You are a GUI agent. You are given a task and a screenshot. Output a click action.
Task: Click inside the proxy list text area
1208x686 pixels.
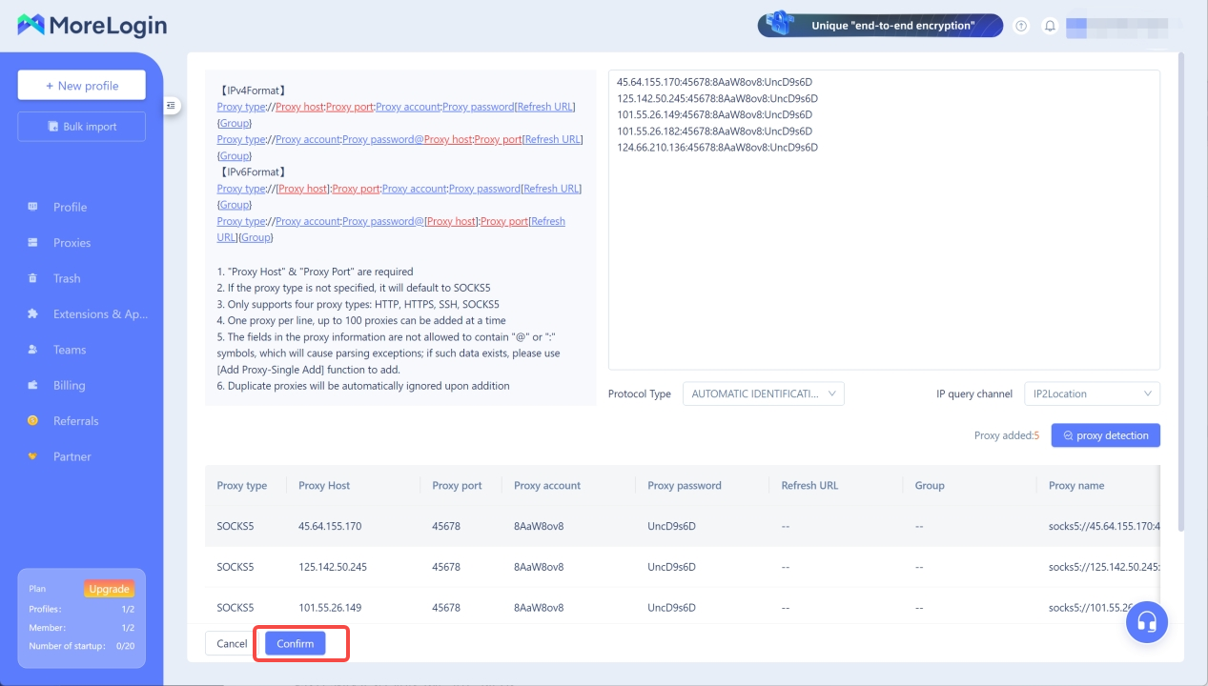point(884,219)
